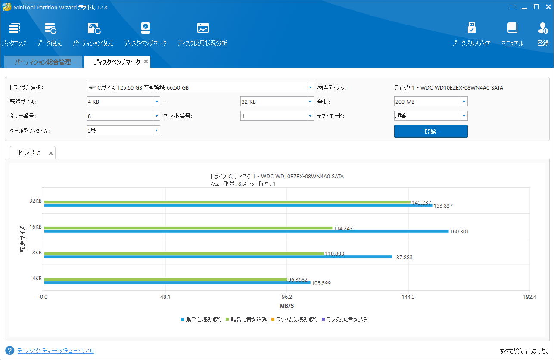Click the 4KB axis label

pos(37,279)
